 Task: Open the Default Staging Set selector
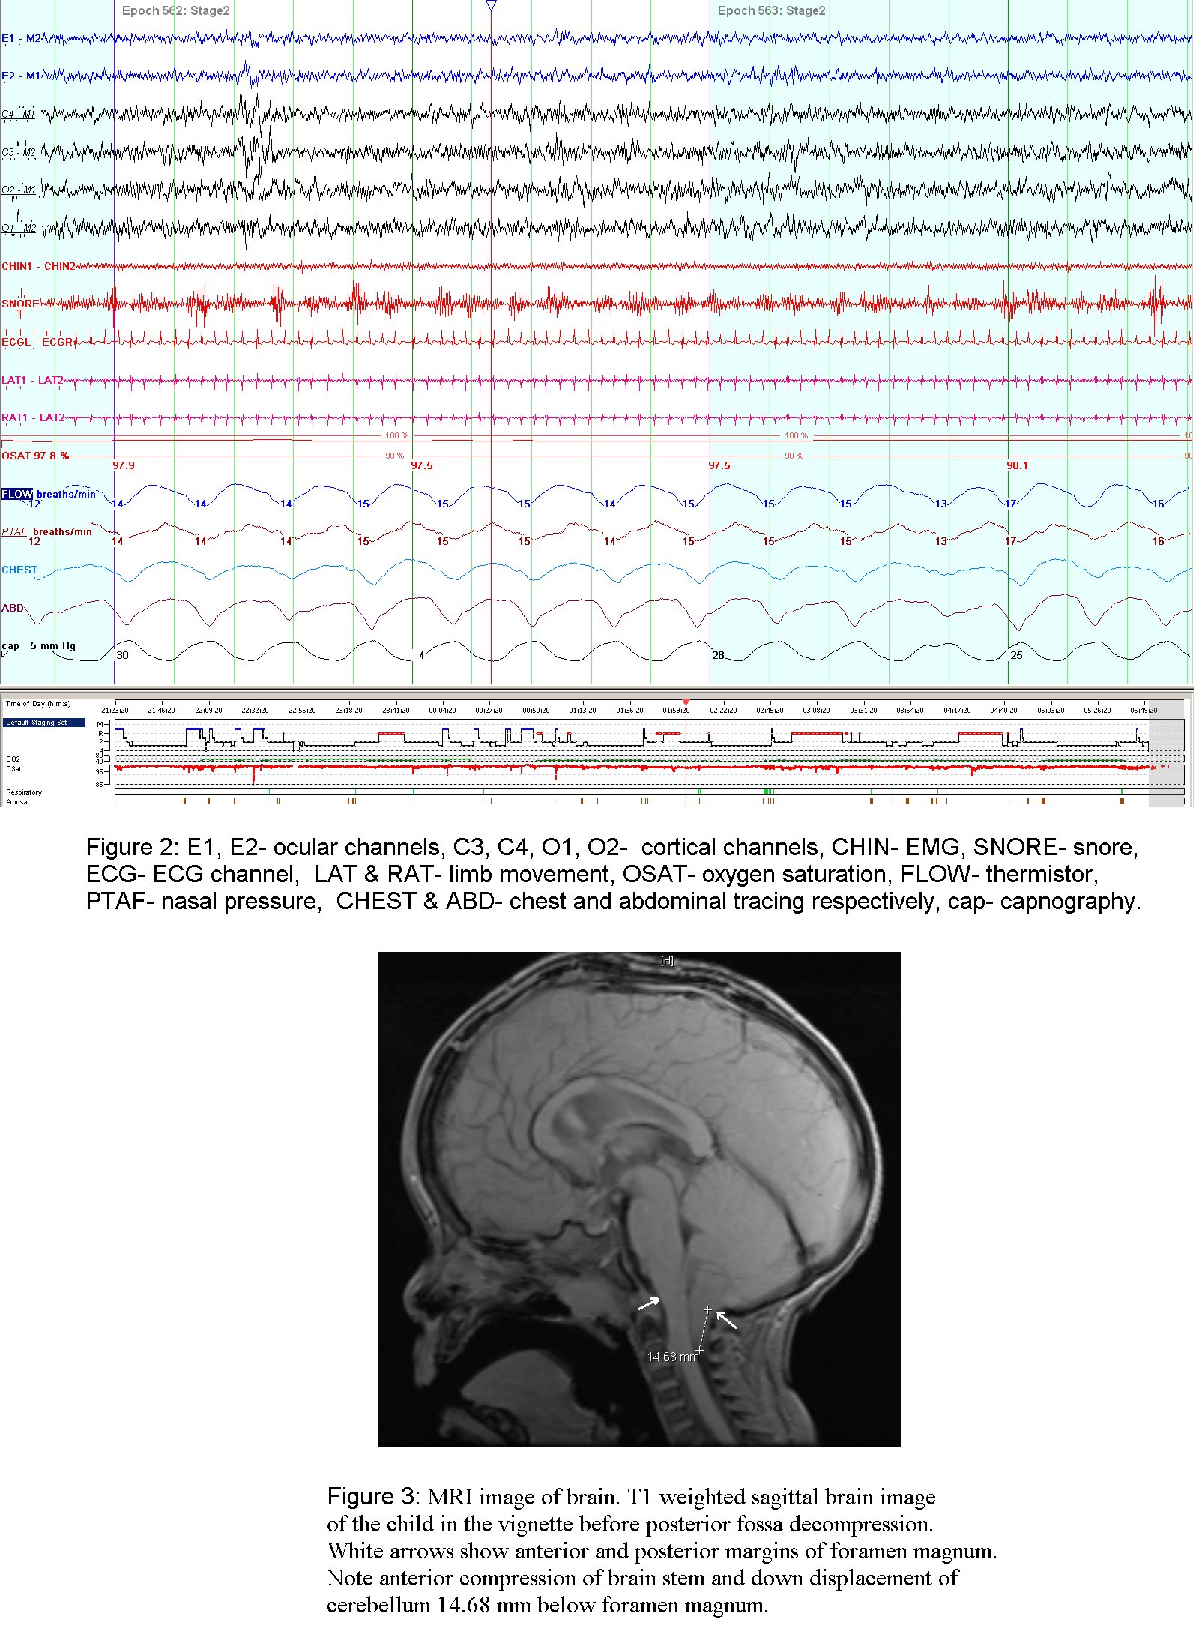(43, 723)
